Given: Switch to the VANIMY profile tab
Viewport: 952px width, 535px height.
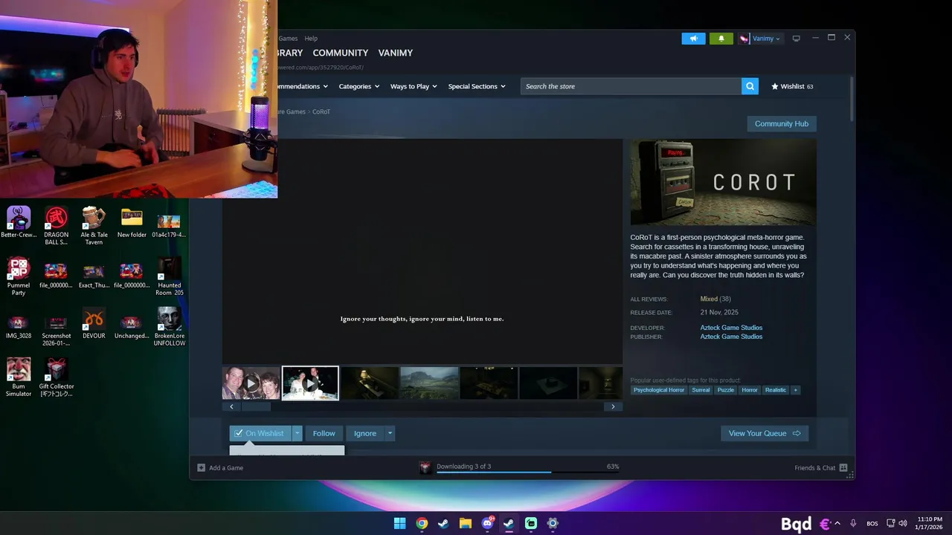Looking at the screenshot, I should pos(396,53).
